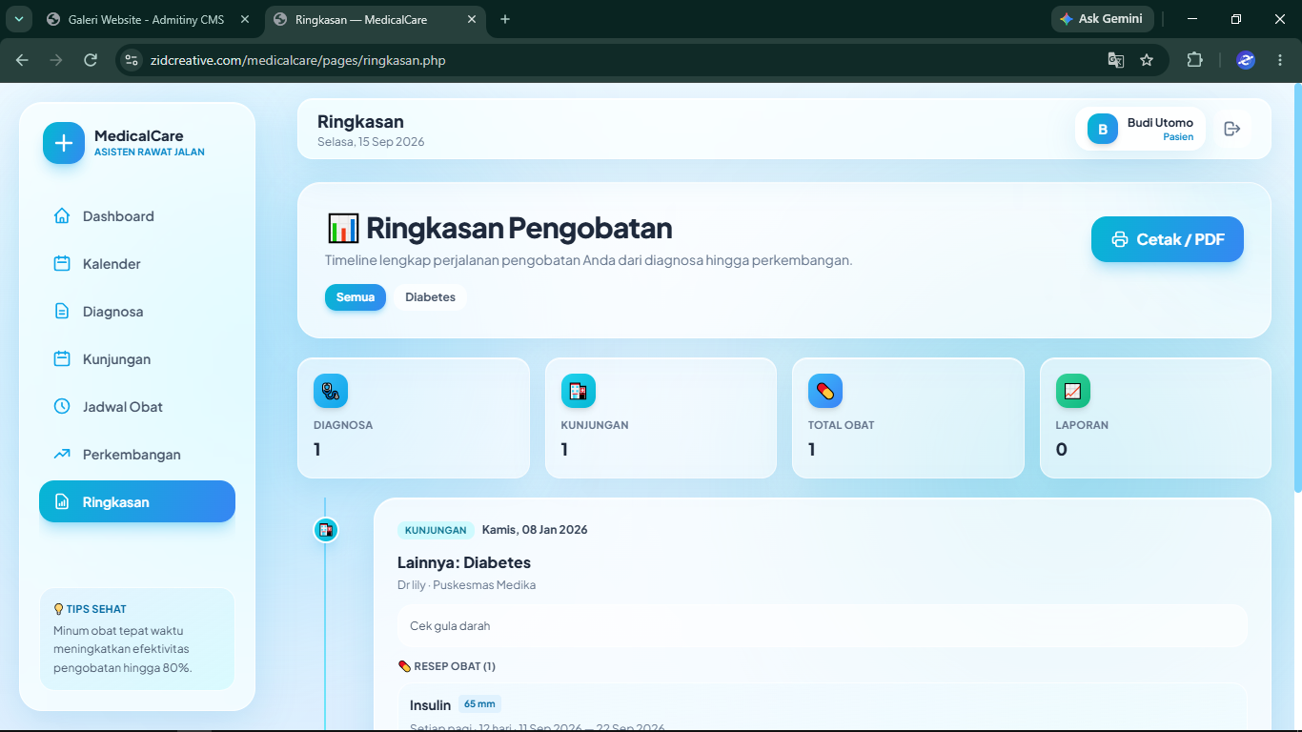Click the Laporan chart card icon

point(1073,391)
